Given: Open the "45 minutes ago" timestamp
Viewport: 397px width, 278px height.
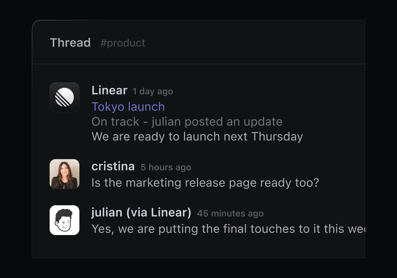Looking at the screenshot, I should [x=230, y=213].
